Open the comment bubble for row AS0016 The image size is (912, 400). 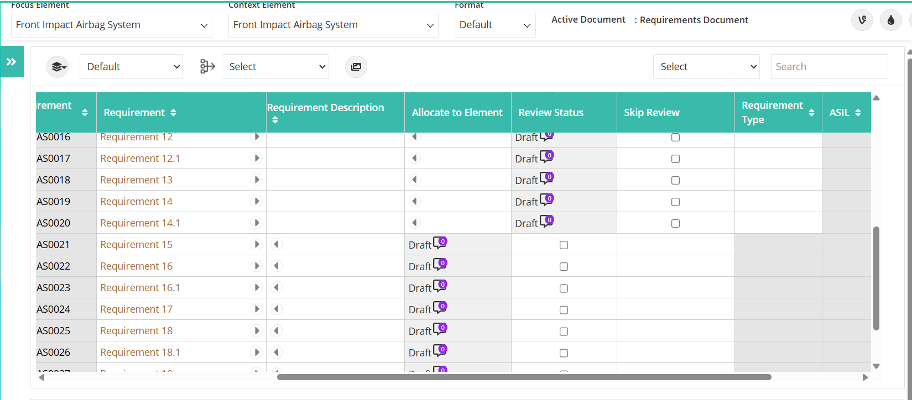tap(546, 135)
